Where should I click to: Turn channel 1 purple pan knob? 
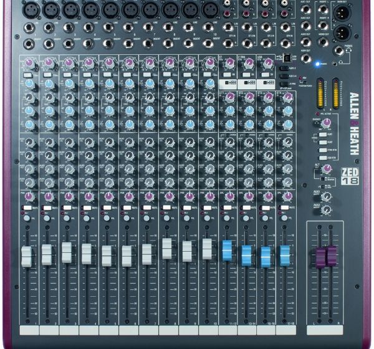(x=29, y=196)
